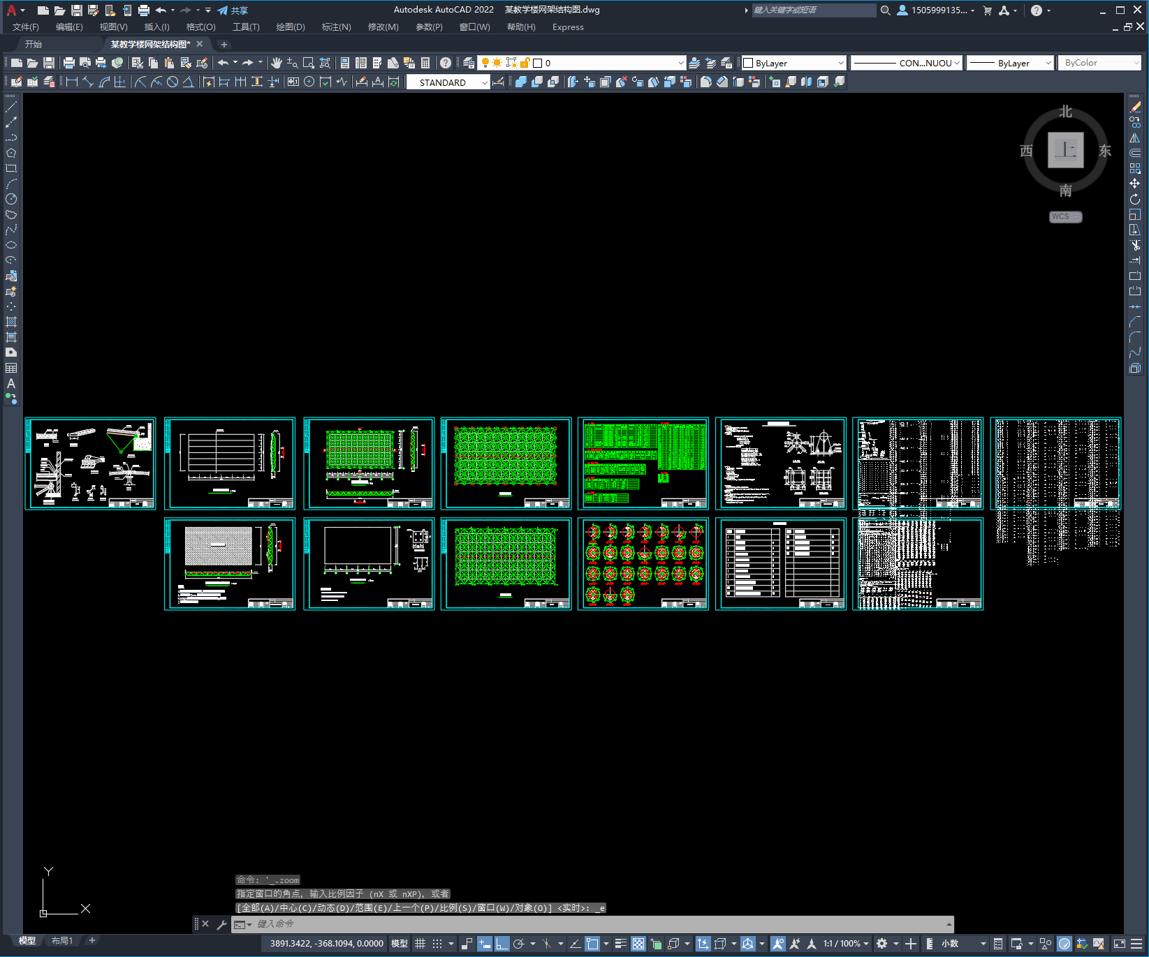Toggle transparency display in status bar
Screen dimensions: 1149x957
(638, 944)
